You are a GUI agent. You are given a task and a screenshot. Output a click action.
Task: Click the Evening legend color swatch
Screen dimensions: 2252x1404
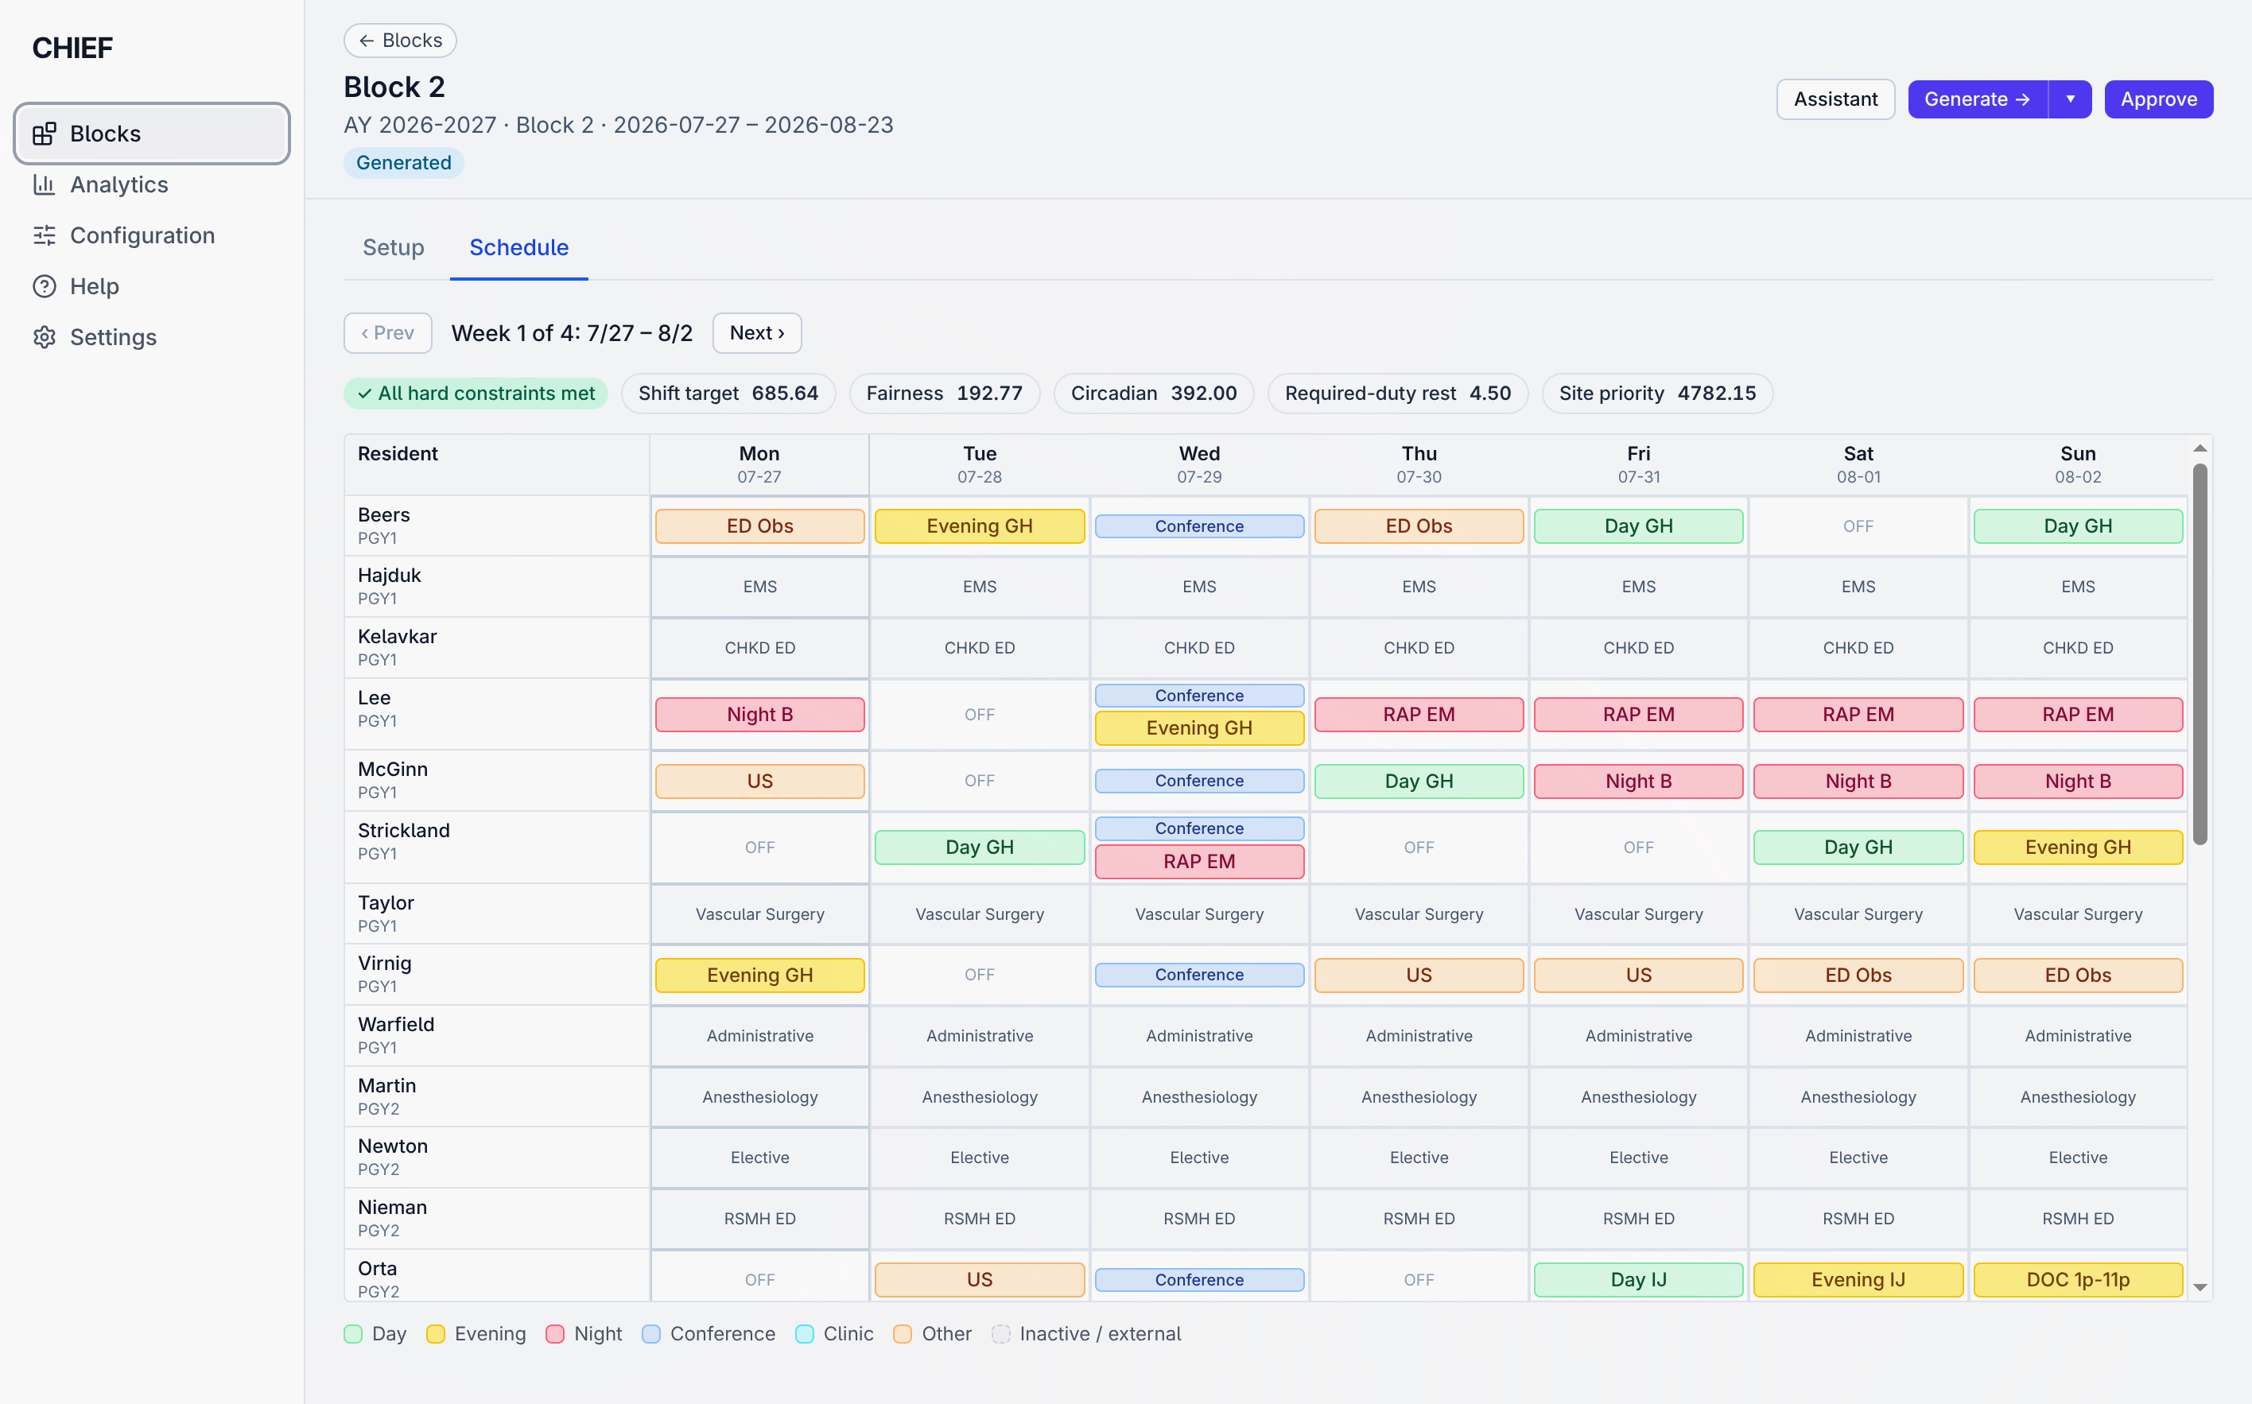(436, 1334)
